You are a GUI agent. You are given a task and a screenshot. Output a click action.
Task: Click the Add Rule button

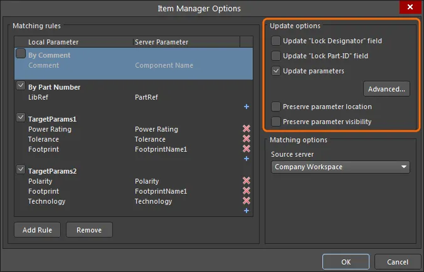pyautogui.click(x=37, y=230)
